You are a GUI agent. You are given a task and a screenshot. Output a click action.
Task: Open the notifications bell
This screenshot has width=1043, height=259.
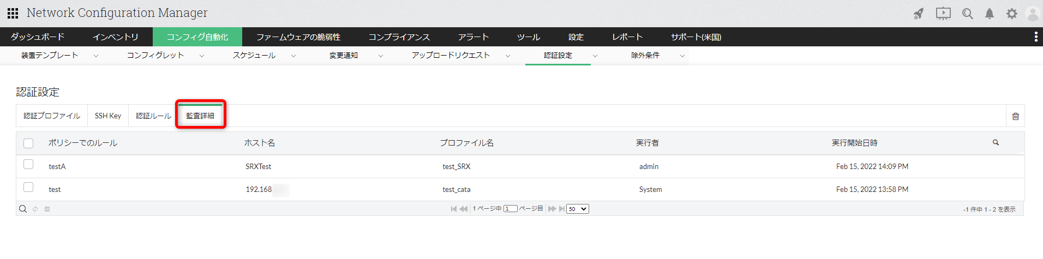coord(990,14)
